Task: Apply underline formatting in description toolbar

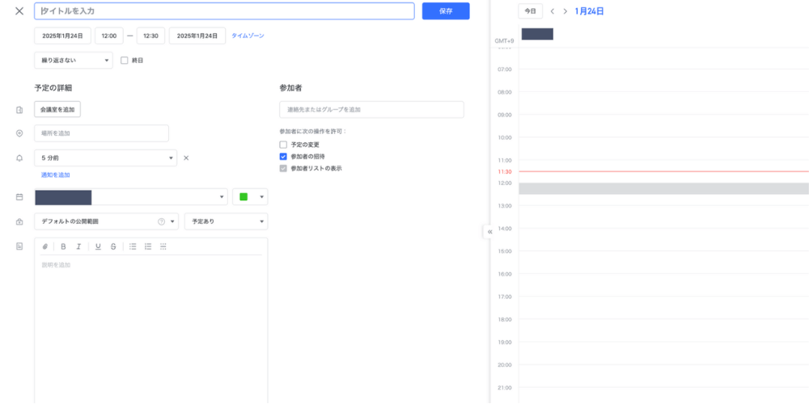Action: [98, 246]
